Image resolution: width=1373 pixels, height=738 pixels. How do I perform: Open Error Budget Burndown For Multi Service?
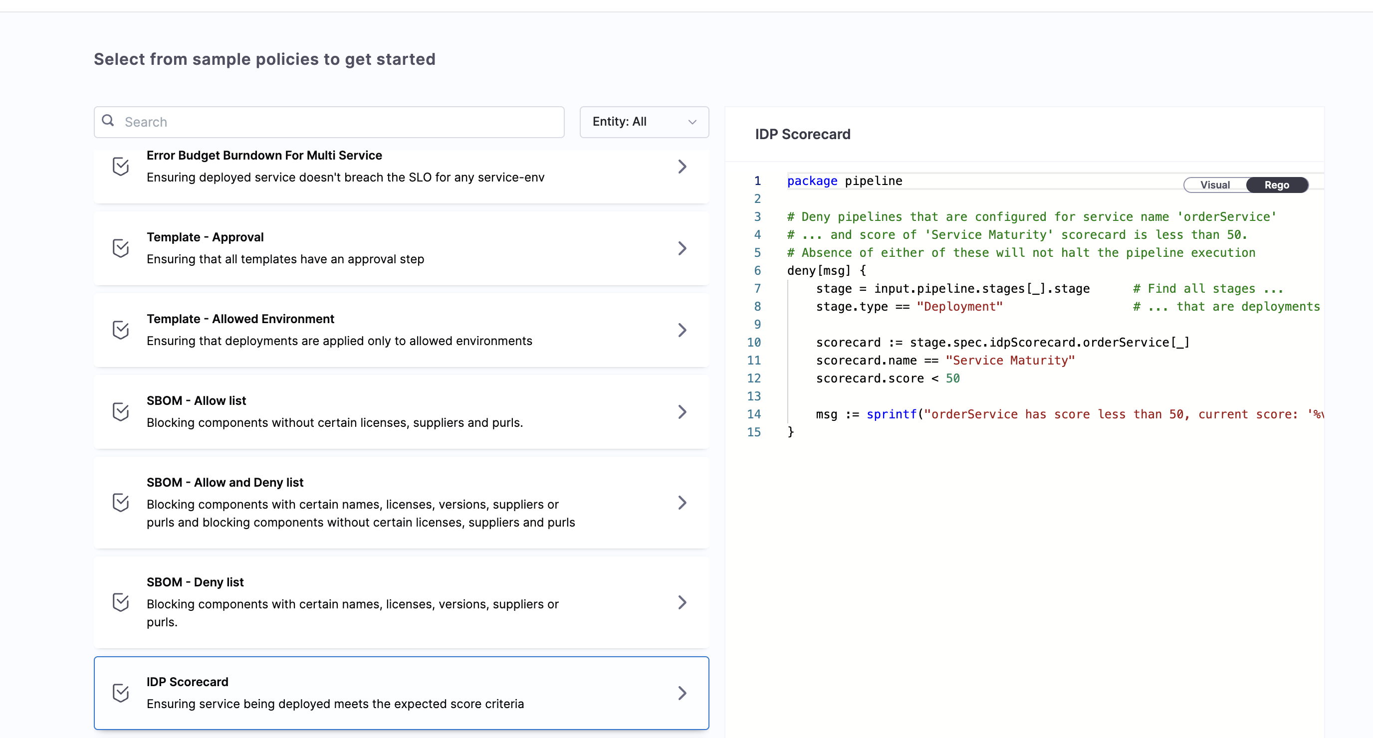point(264,156)
